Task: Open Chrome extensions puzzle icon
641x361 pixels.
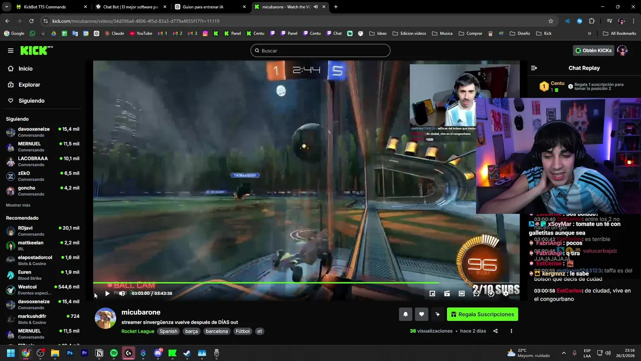Action: (592, 21)
